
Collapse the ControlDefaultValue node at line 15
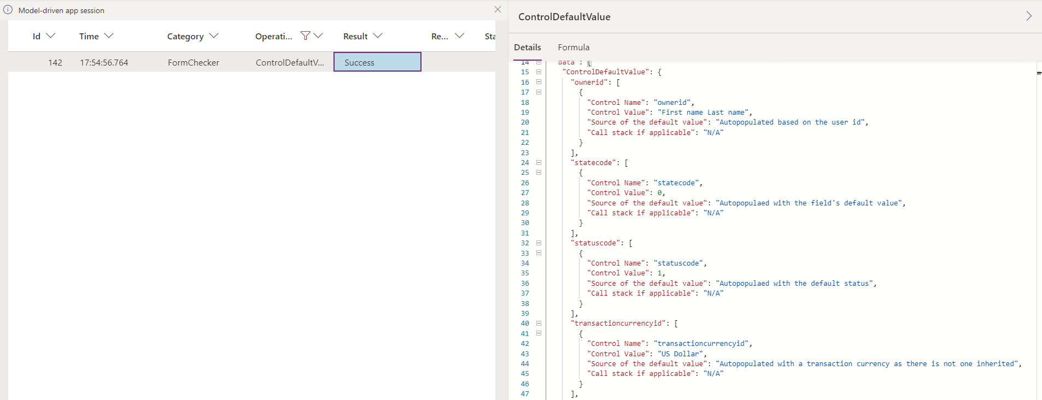click(538, 72)
